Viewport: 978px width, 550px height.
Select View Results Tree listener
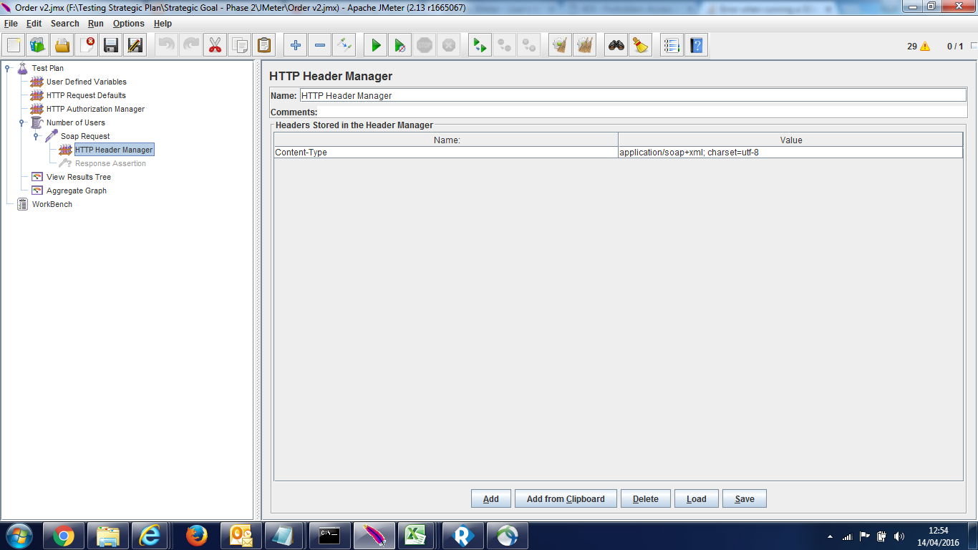click(79, 177)
